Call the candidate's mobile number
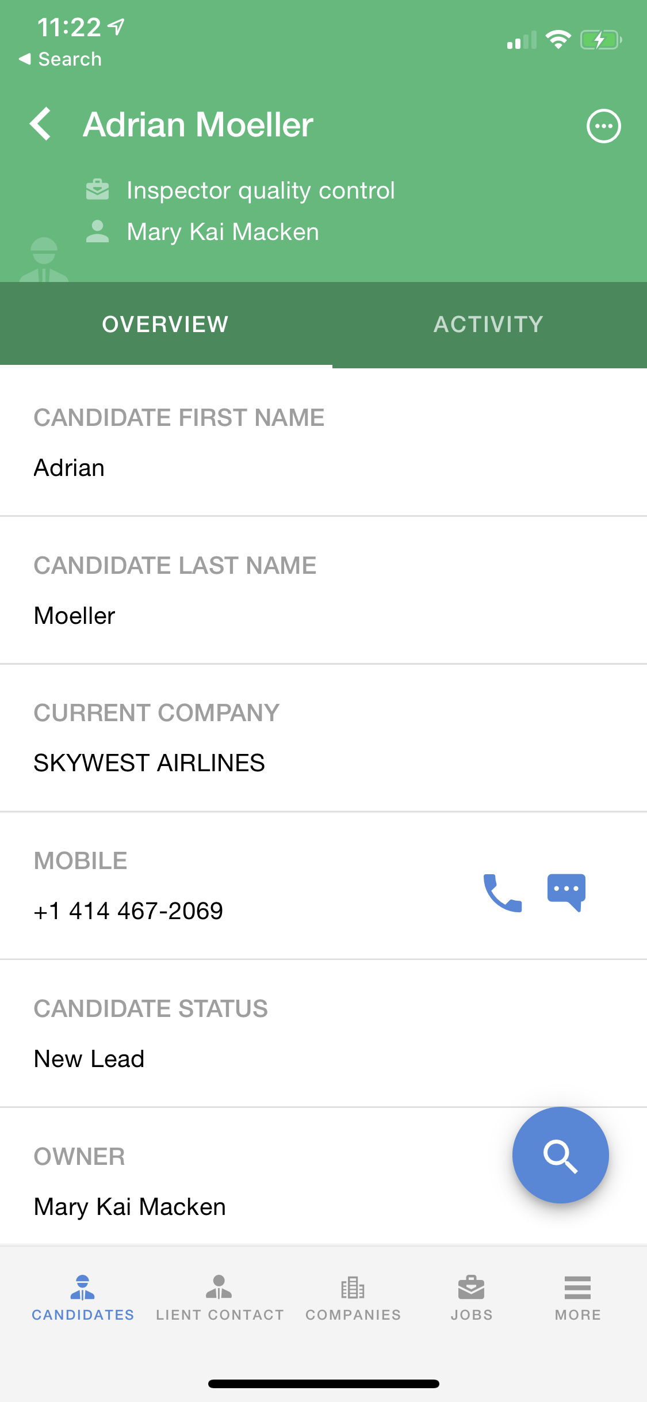The height and width of the screenshot is (1402, 647). [503, 893]
